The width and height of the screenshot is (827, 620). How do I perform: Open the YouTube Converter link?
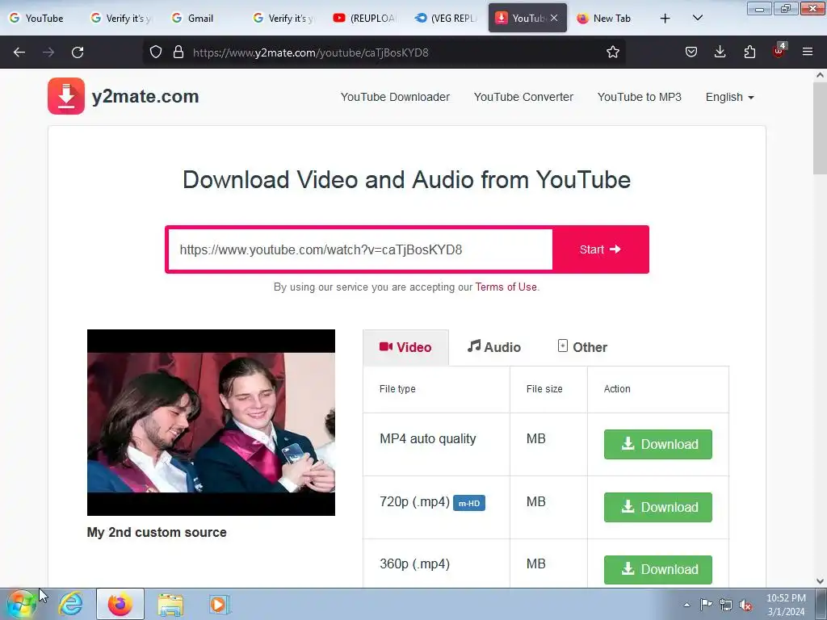click(523, 97)
